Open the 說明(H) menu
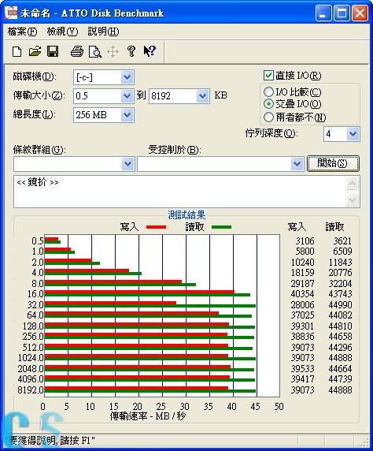 click(103, 32)
